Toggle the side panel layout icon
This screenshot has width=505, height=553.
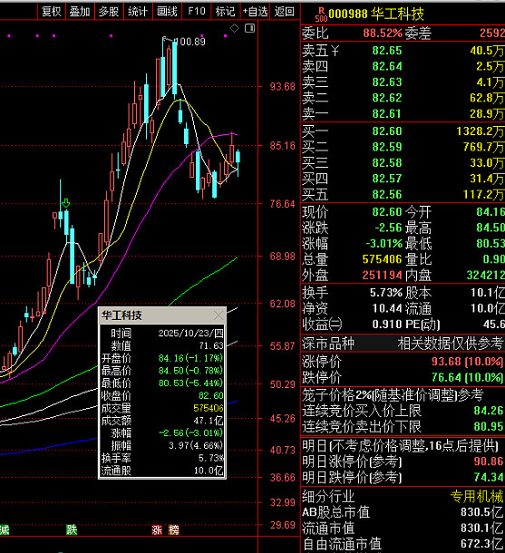tap(249, 28)
